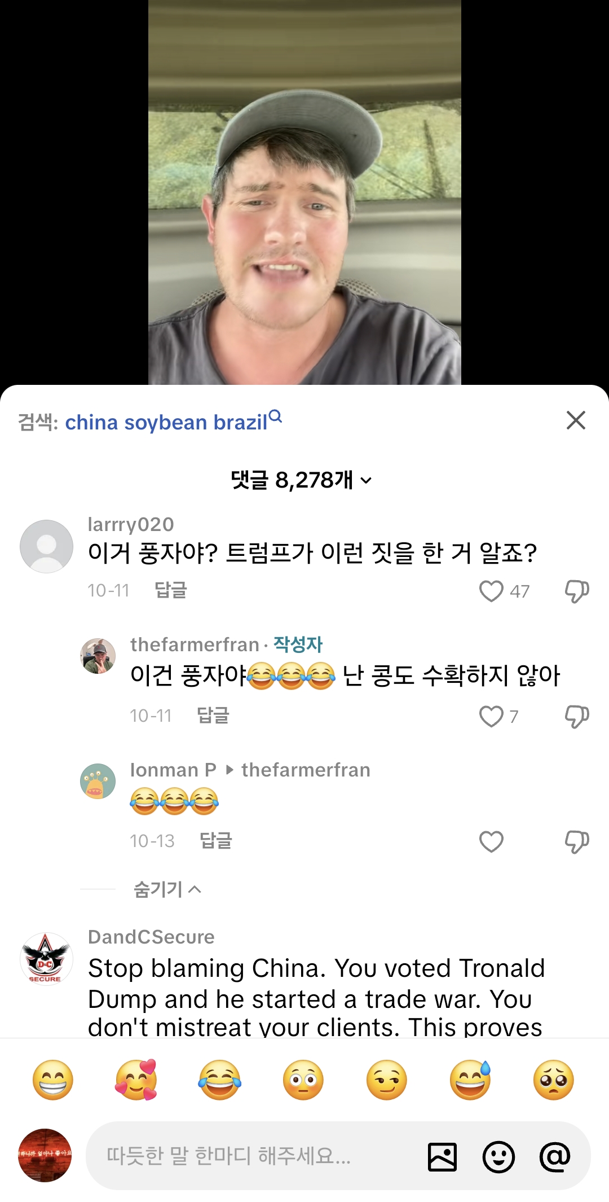Open the comment sort dropdown showing 8,278 comments
This screenshot has width=609, height=1202.
pyautogui.click(x=302, y=480)
